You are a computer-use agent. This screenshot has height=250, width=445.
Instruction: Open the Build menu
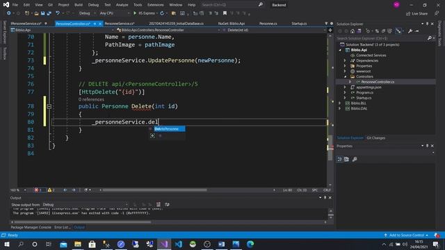coord(79,5)
